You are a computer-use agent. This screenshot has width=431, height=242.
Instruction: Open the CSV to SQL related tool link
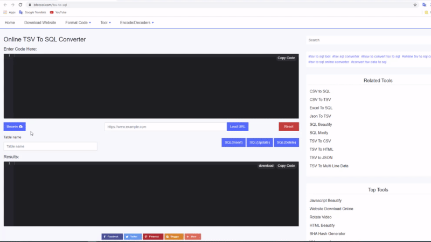(x=320, y=91)
